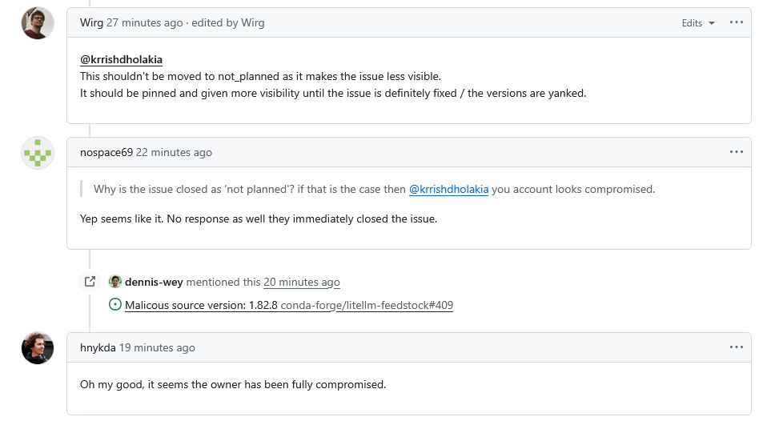Open the dennis-wey username link
The height and width of the screenshot is (425, 767).
click(154, 282)
